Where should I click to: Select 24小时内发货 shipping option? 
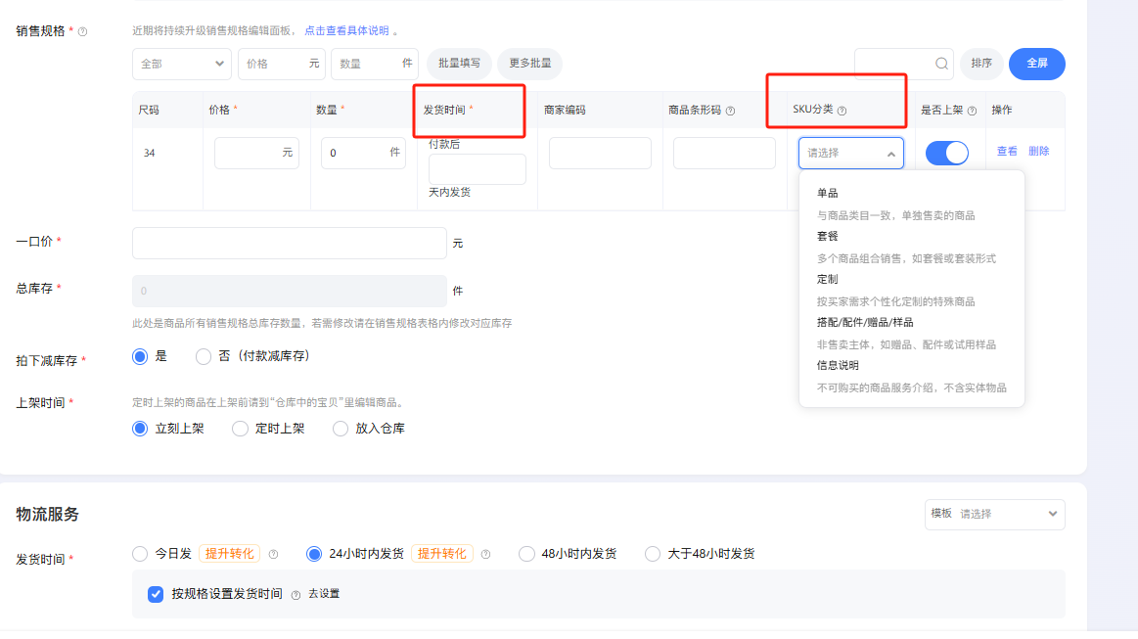click(x=314, y=554)
